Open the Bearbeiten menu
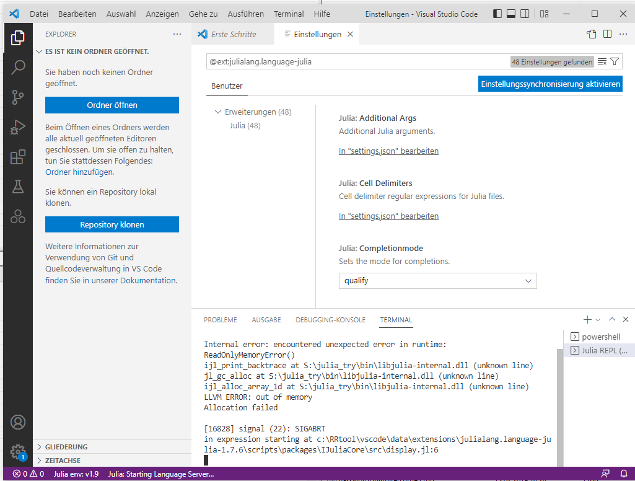Viewport: 635px width, 481px height. (x=77, y=14)
